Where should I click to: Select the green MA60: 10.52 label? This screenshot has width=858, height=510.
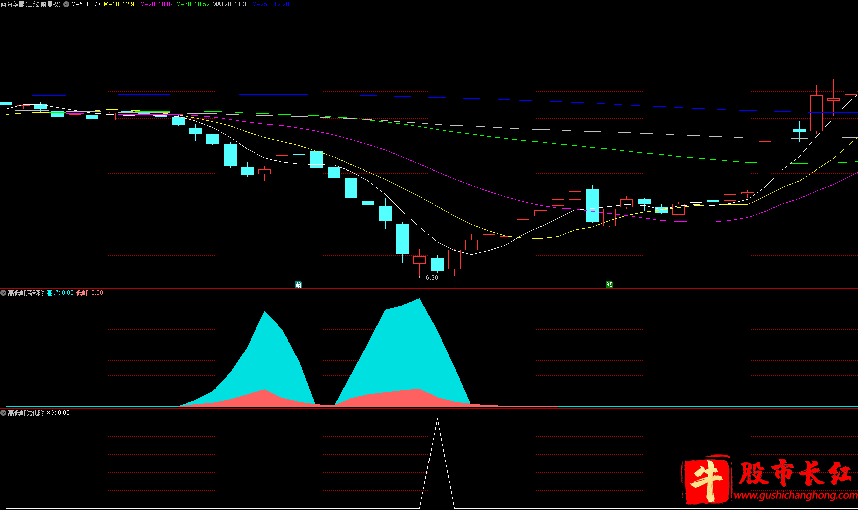pyautogui.click(x=193, y=4)
